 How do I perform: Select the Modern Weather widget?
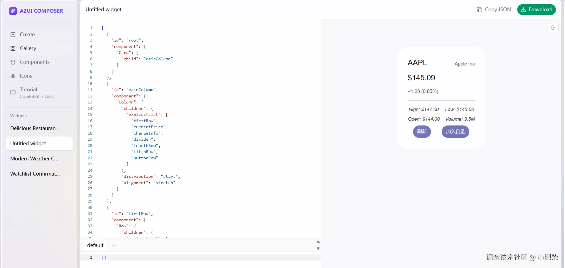click(39, 158)
